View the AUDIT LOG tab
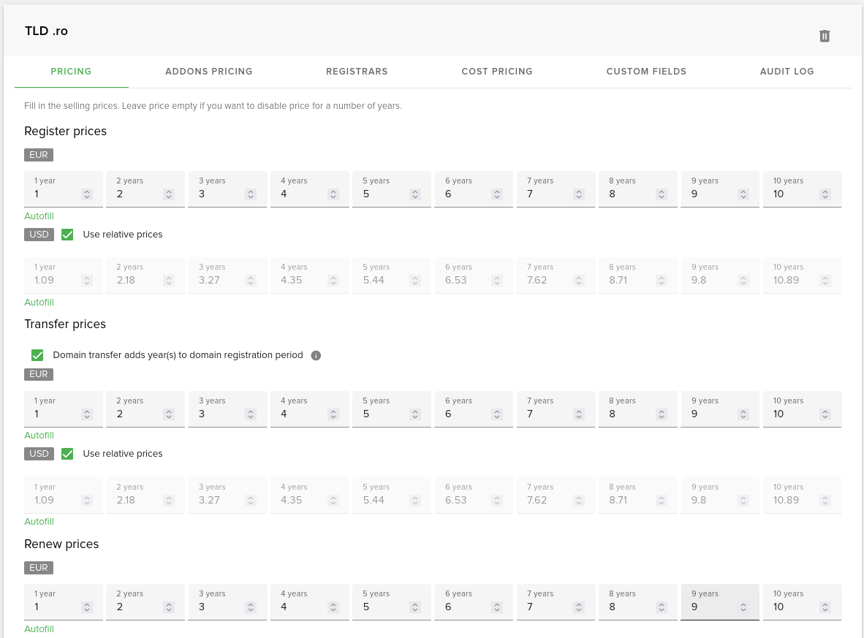This screenshot has height=638, width=864. pyautogui.click(x=787, y=72)
